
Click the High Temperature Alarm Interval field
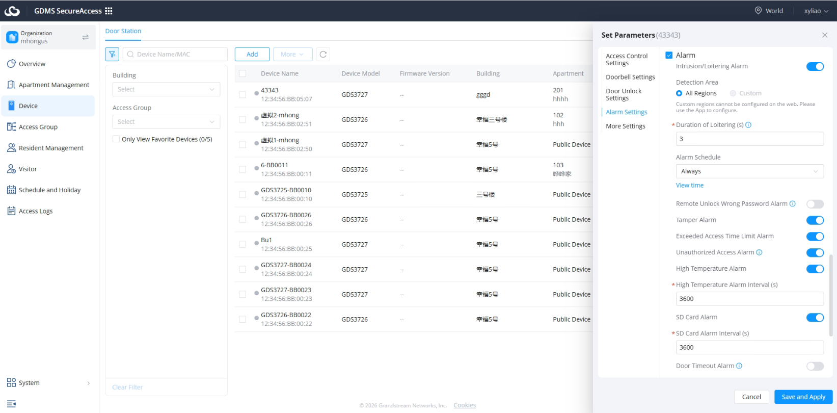coord(749,299)
